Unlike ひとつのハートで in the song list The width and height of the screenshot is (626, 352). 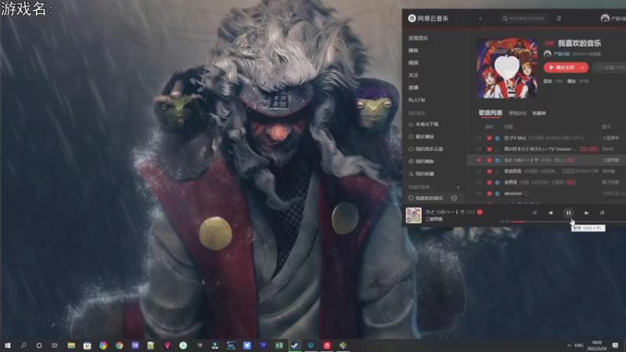click(490, 160)
